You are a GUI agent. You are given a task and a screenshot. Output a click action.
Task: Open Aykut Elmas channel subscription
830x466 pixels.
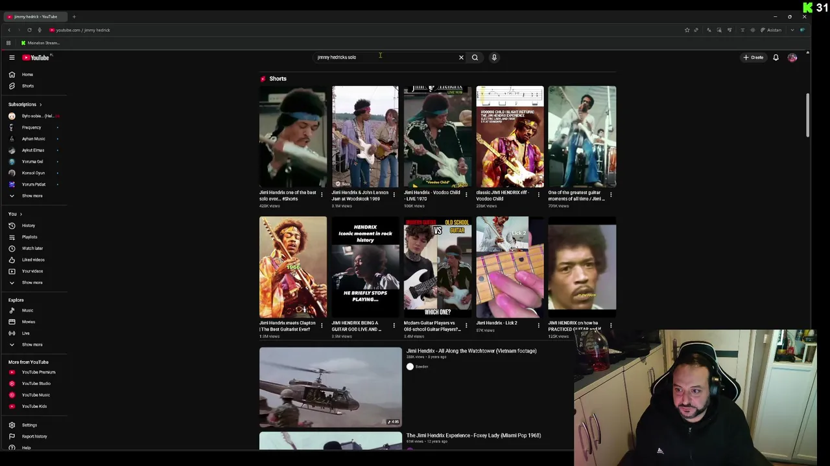point(34,150)
